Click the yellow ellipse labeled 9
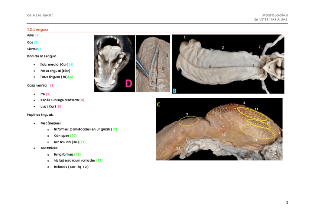Viewport: 315px width, 223px height. point(189,121)
